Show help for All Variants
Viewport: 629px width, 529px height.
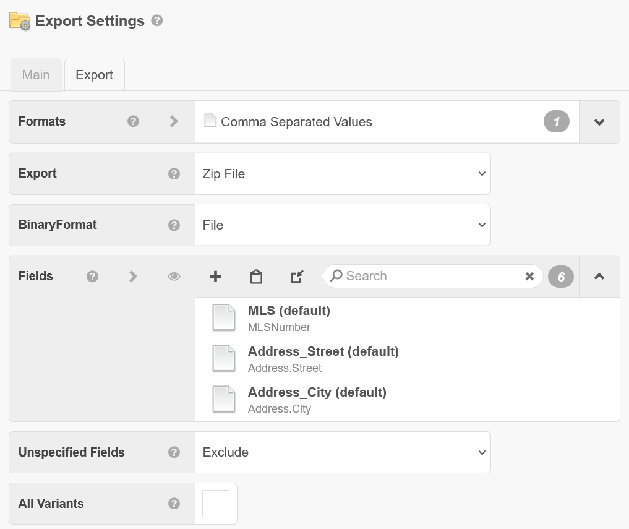point(174,504)
